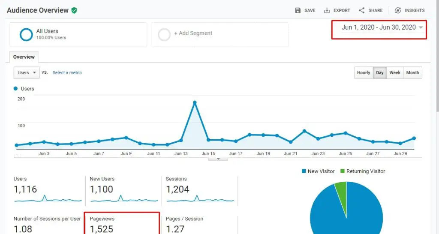Click the Export download icon
The height and width of the screenshot is (234, 439).
tap(327, 10)
